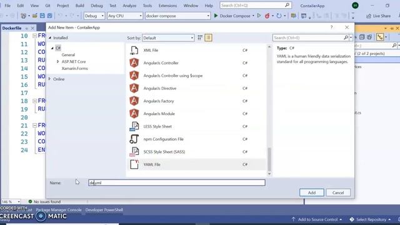Open the Extensions menu

click(167, 6)
